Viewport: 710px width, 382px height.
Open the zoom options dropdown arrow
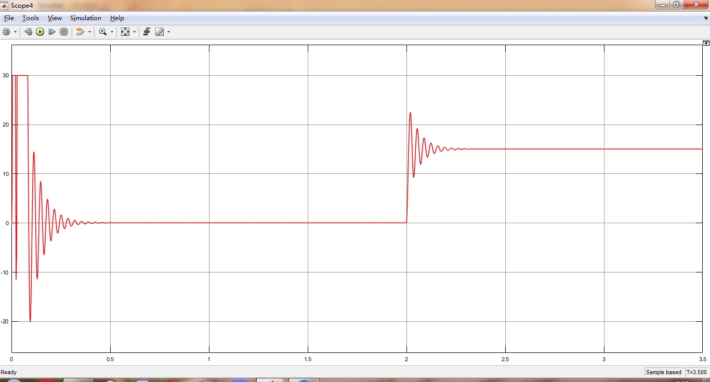click(x=112, y=32)
